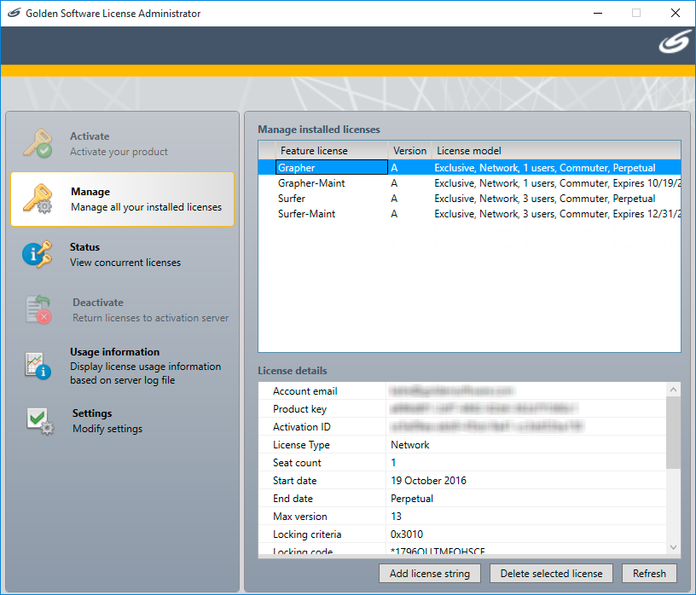
Task: Click the End date value Perpetual
Action: pyautogui.click(x=411, y=499)
